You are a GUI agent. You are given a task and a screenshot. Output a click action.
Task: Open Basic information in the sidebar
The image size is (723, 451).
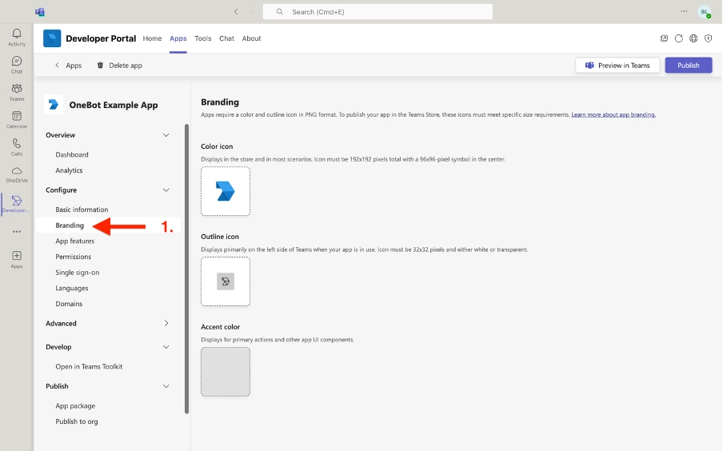82,210
